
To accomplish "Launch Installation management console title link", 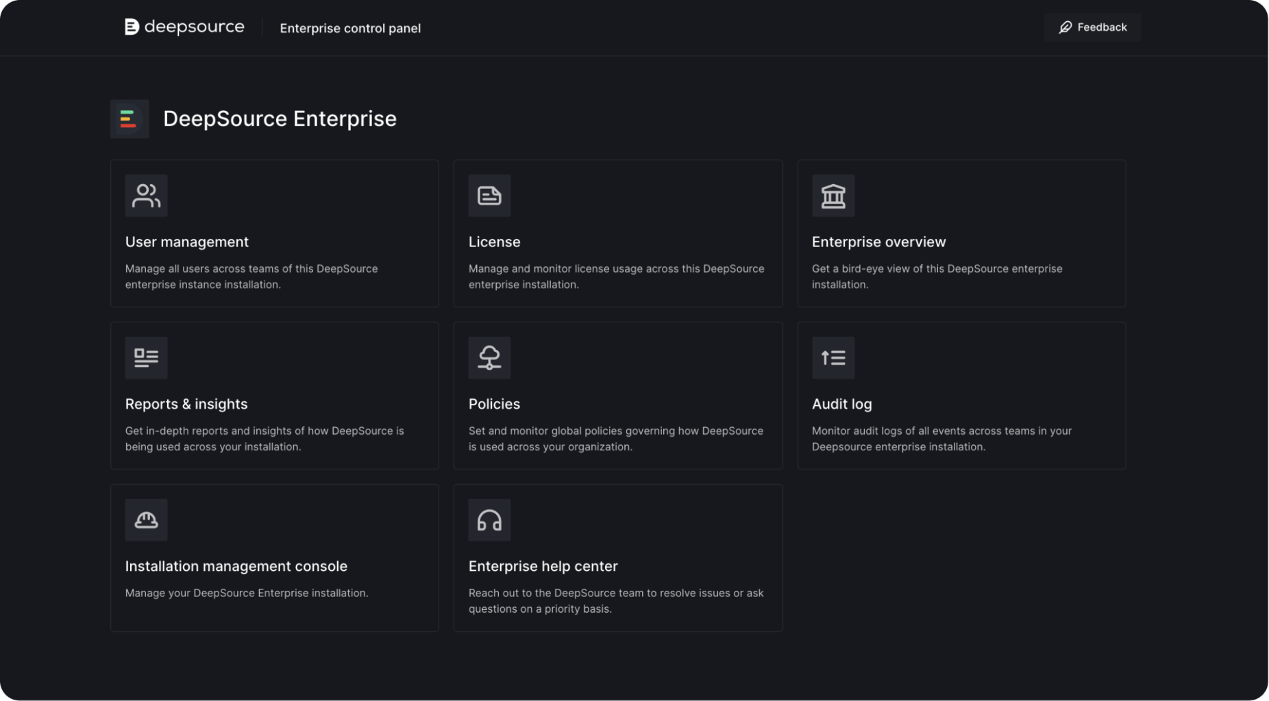I will (x=236, y=566).
